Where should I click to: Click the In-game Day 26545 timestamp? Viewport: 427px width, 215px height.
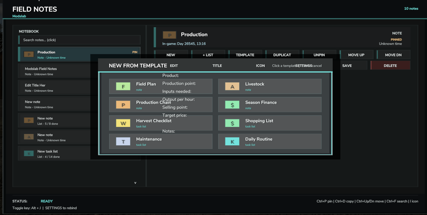(x=184, y=44)
